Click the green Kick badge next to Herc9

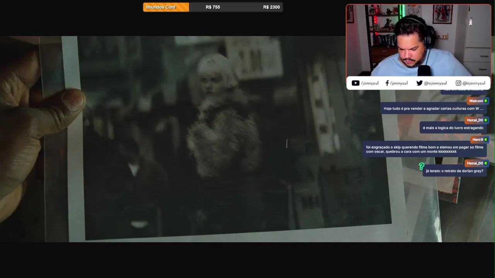pos(486,139)
